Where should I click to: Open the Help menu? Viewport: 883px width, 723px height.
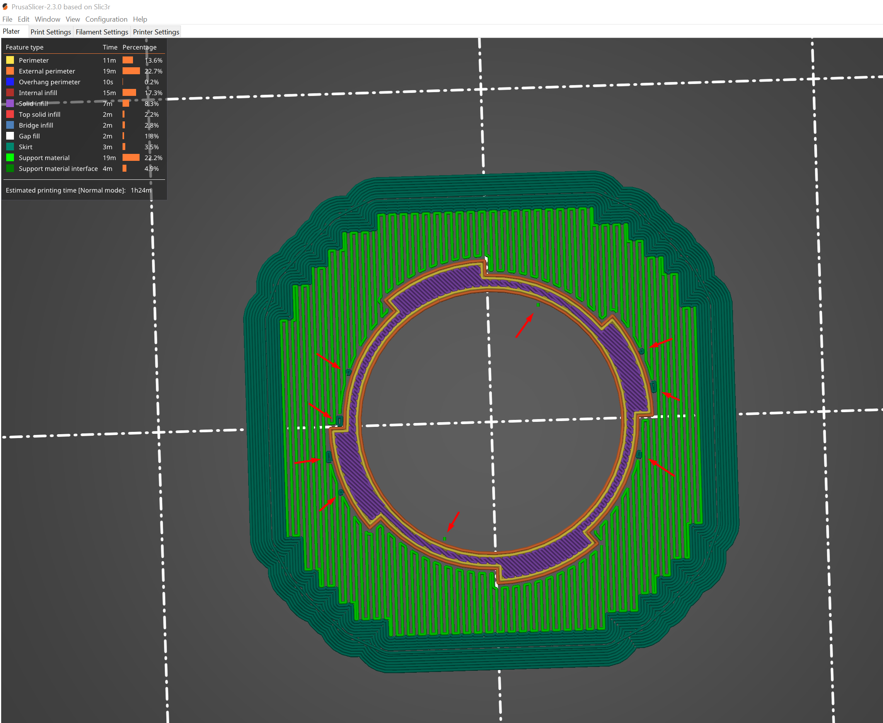(140, 19)
